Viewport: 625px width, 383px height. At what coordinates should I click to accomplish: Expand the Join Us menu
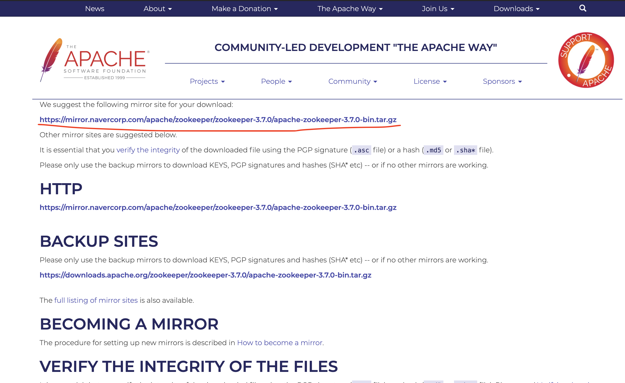pyautogui.click(x=438, y=9)
